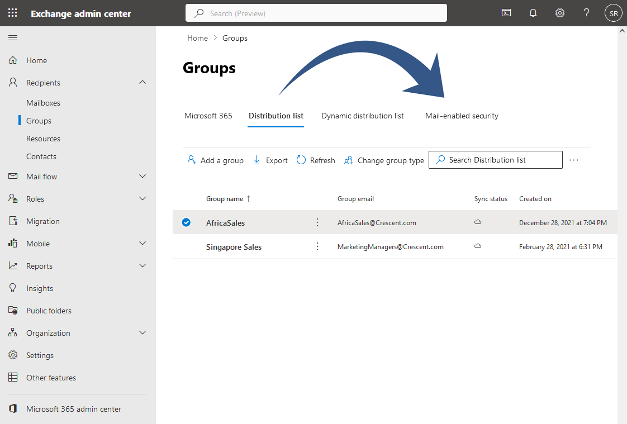
Task: Expand the Organization section
Action: [142, 332]
